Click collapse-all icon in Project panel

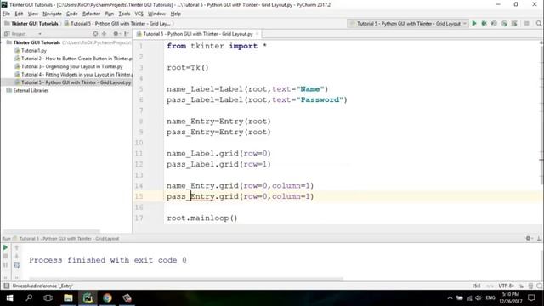(x=104, y=34)
